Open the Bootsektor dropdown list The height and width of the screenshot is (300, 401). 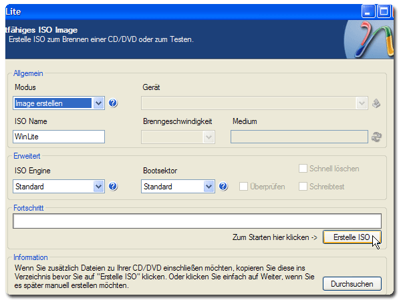point(209,187)
